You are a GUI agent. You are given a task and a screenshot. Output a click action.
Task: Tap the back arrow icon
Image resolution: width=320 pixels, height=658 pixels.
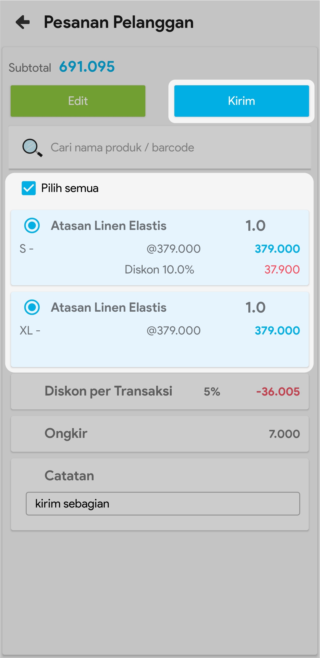click(23, 22)
